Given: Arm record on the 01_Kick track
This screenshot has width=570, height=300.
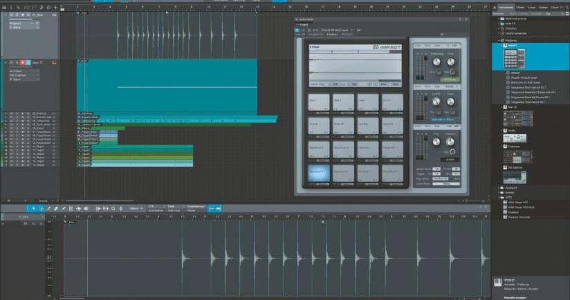Looking at the screenshot, I should coord(22,15).
